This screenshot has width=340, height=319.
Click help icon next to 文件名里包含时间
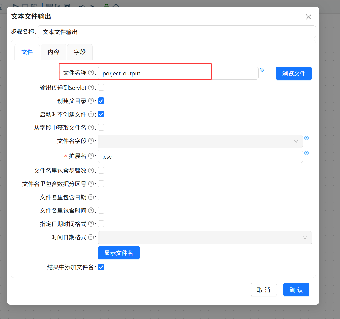point(91,210)
